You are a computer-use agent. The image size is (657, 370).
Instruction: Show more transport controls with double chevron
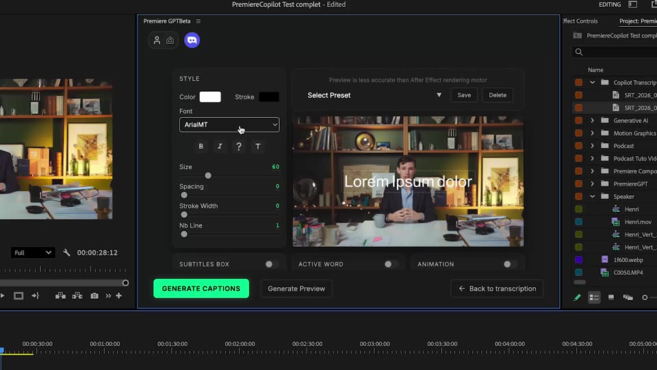(108, 296)
